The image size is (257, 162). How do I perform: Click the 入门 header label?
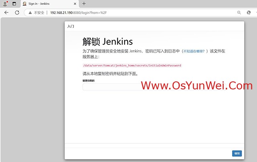pos(71,26)
